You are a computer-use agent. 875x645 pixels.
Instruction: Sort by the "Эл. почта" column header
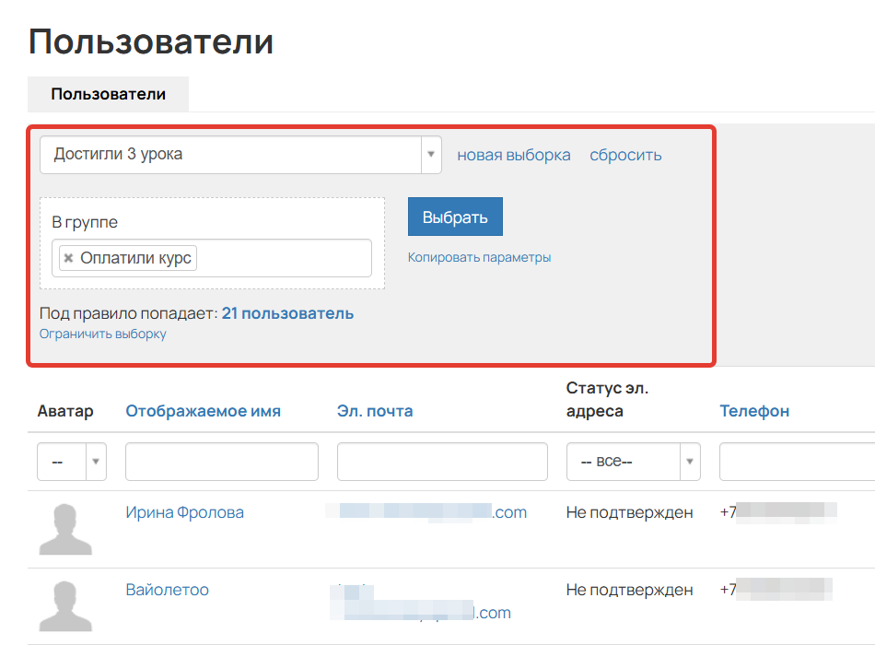pyautogui.click(x=373, y=411)
